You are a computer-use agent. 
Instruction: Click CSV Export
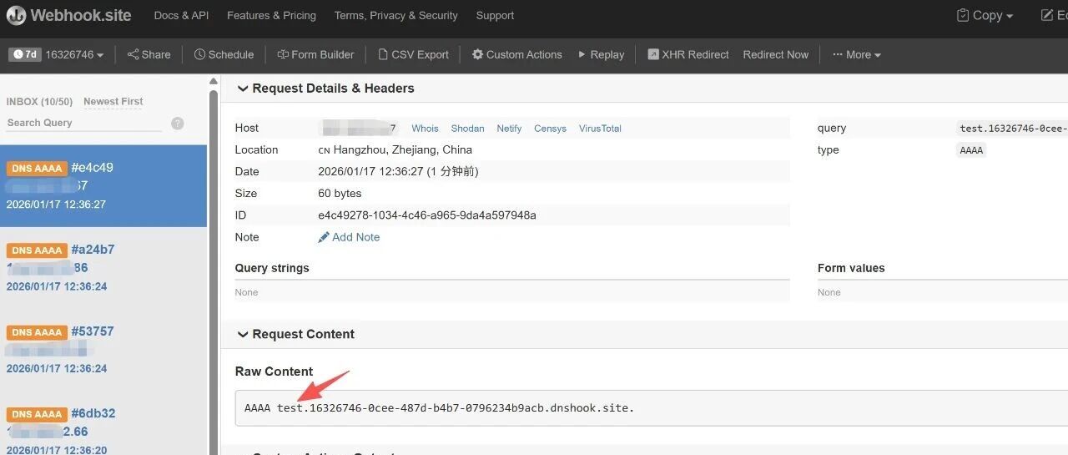click(413, 54)
